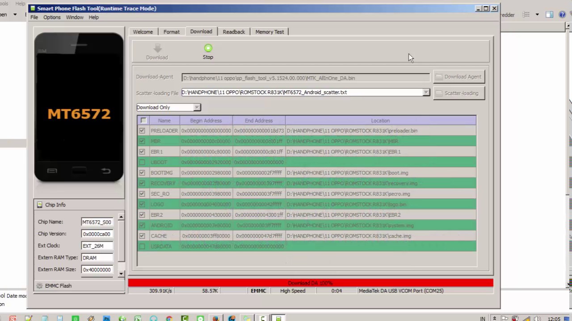
Task: Click the green Stop icon
Action: point(208,48)
